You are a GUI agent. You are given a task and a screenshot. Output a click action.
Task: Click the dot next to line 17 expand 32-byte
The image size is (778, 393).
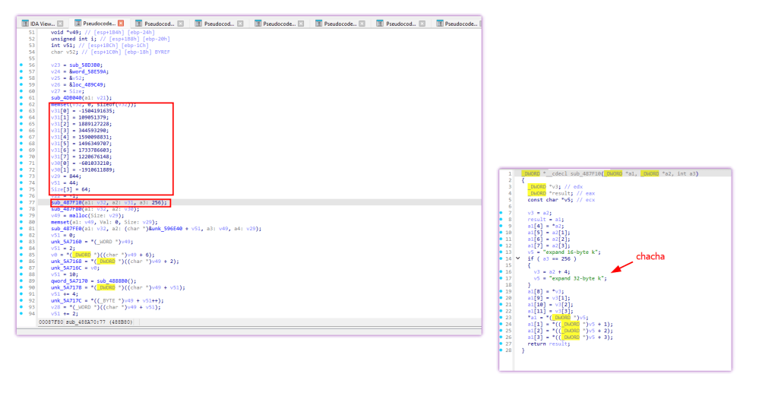click(501, 278)
